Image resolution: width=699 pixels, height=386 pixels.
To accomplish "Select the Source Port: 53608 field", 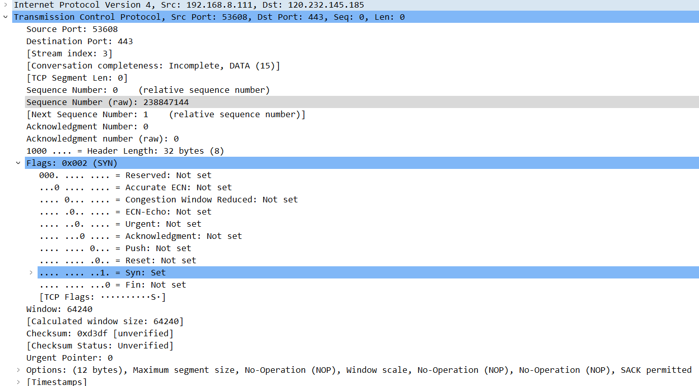I will click(72, 29).
